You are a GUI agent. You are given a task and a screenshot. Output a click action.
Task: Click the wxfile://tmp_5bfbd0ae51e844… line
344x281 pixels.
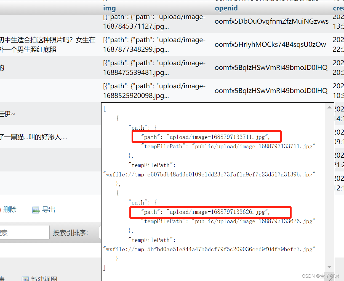point(209,249)
